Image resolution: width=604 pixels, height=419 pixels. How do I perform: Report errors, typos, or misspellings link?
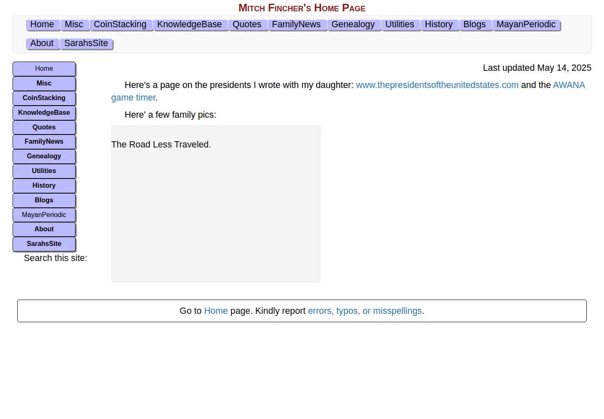pyautogui.click(x=365, y=311)
